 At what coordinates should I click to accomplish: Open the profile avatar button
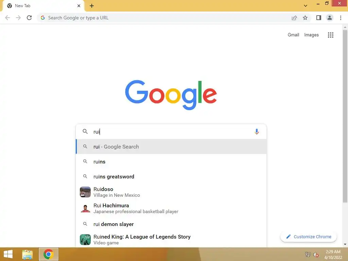point(330,18)
